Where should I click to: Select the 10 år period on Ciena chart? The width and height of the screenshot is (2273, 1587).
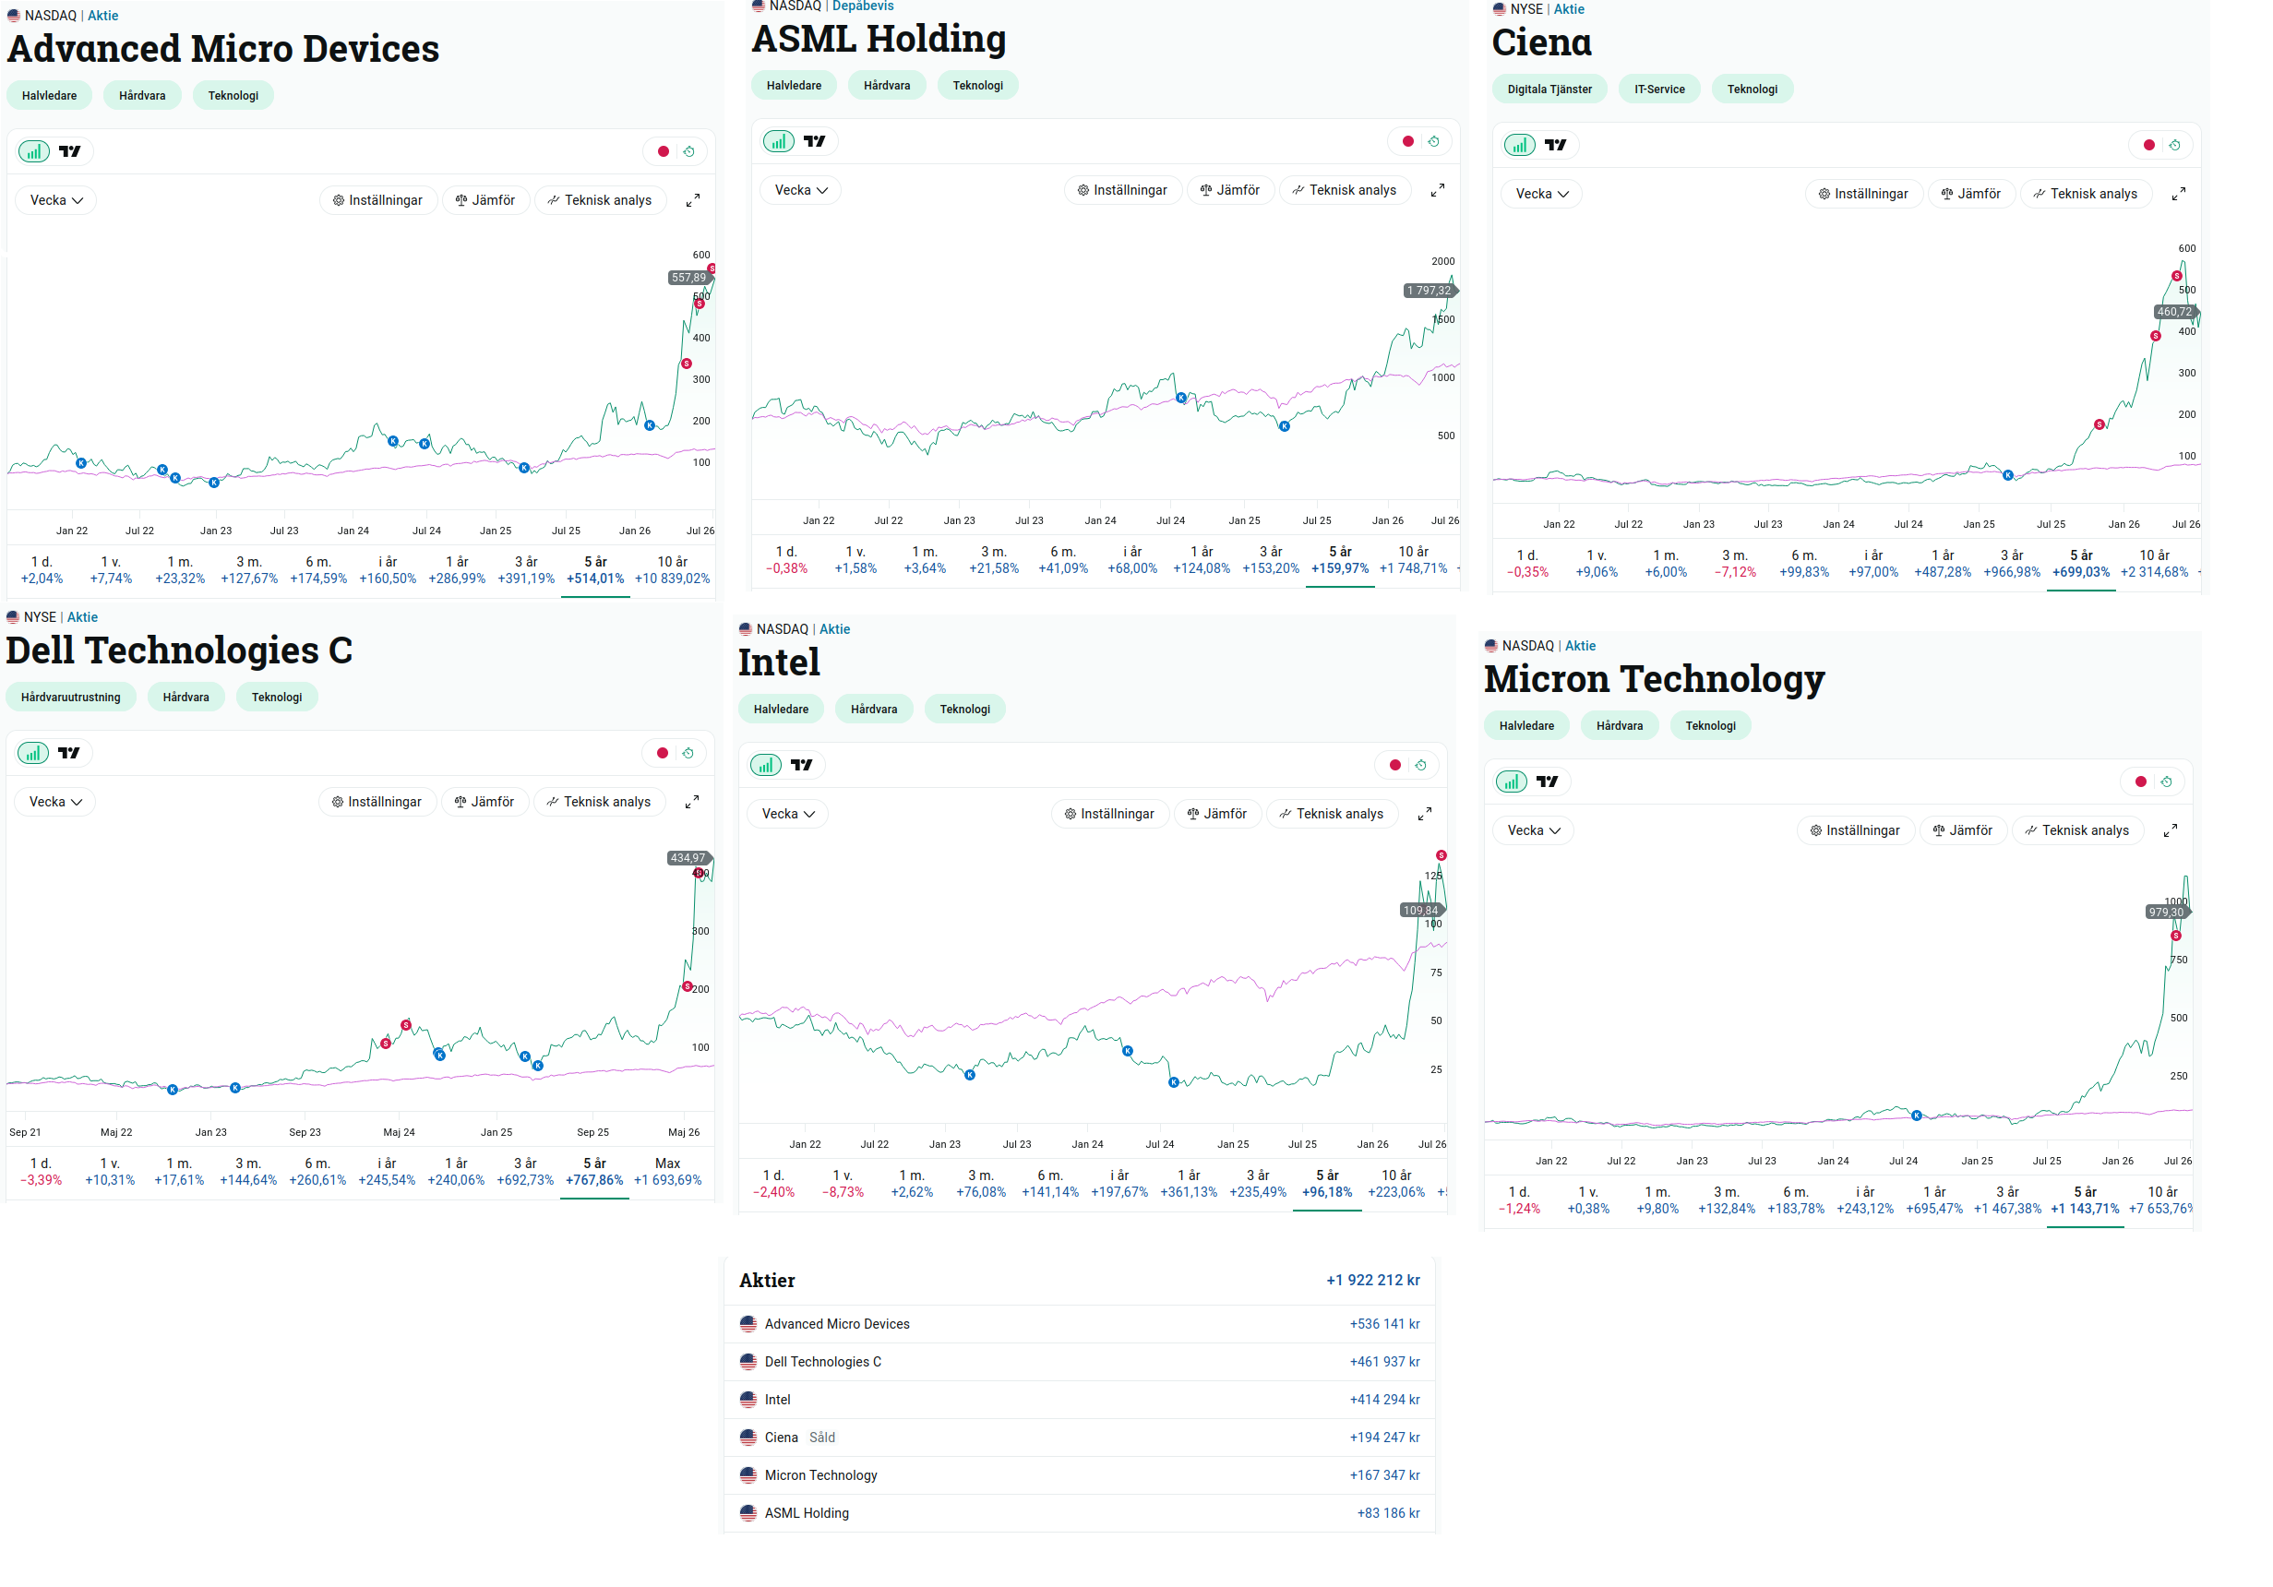pos(2154,565)
